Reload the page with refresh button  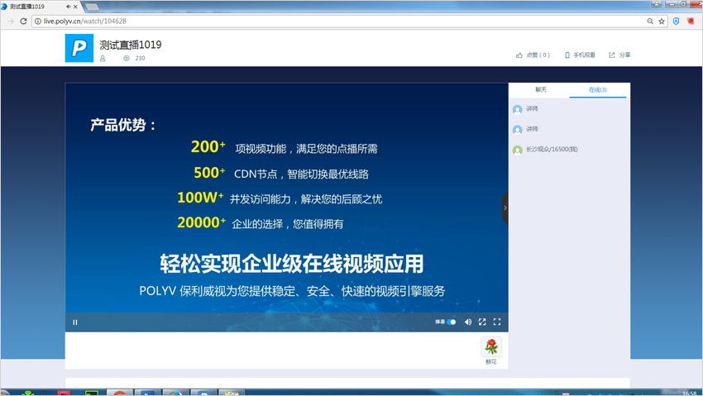pyautogui.click(x=23, y=21)
